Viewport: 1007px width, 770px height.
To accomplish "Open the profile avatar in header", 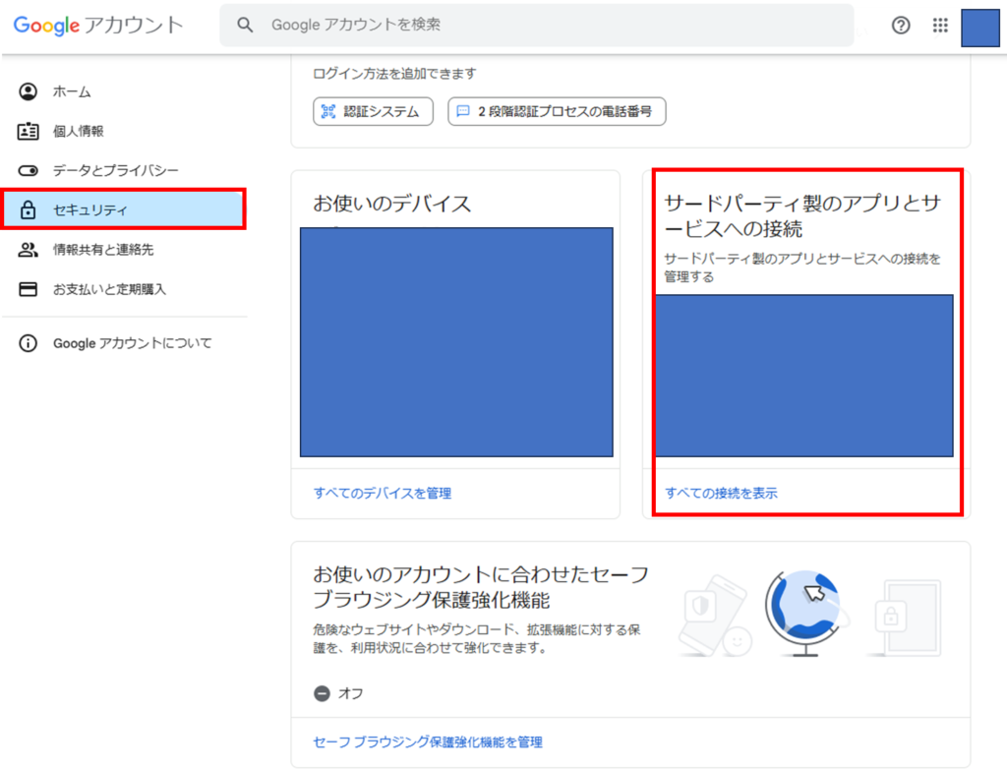I will coord(980,29).
